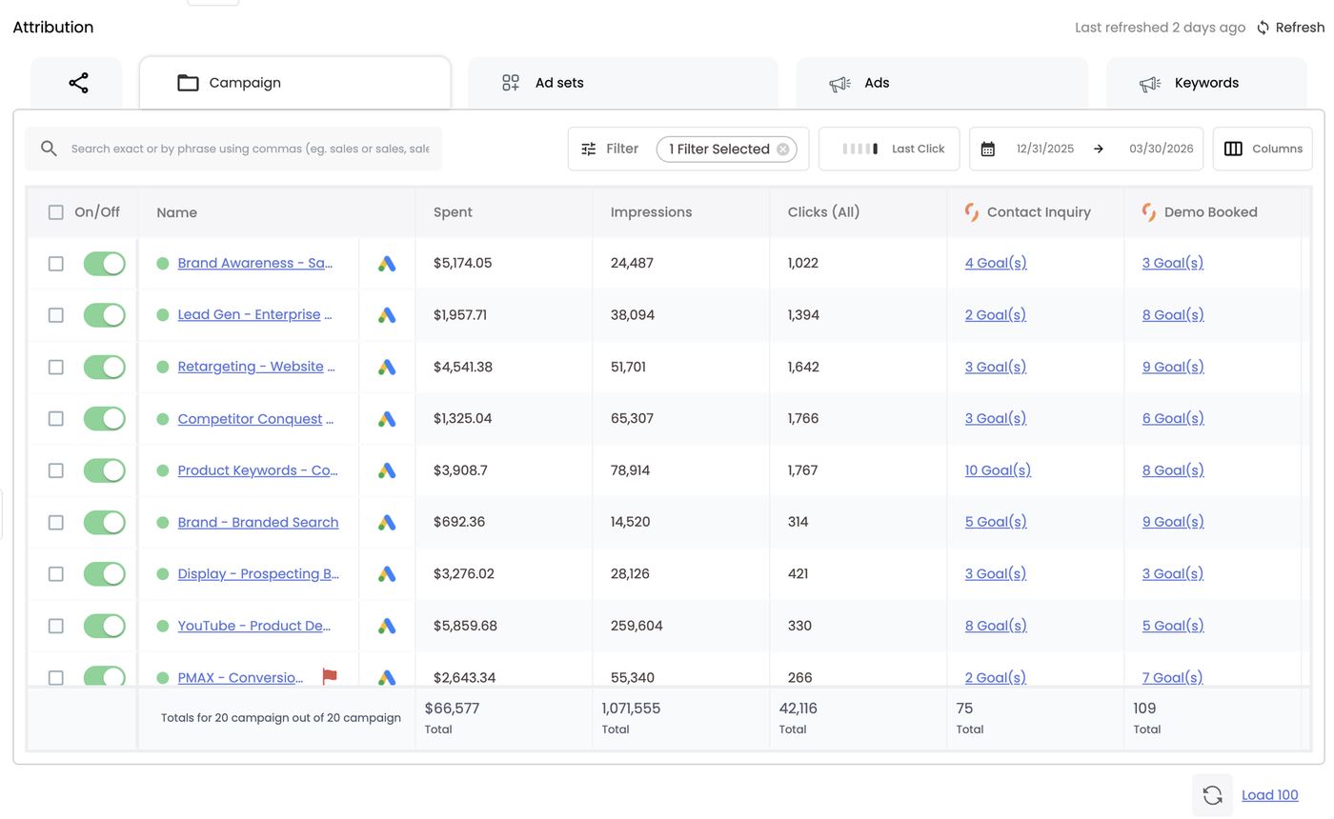Viewport: 1334px width, 819px height.
Task: Click the reload icon beside Load 100
Action: tap(1212, 795)
